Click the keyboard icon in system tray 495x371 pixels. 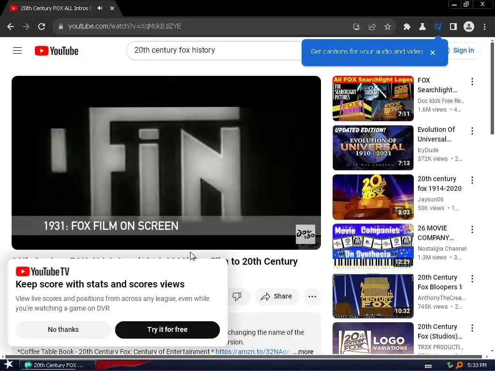[x=428, y=366]
